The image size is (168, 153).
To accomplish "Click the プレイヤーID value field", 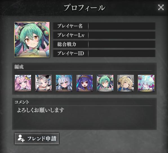I will pyautogui.click(x=122, y=53).
